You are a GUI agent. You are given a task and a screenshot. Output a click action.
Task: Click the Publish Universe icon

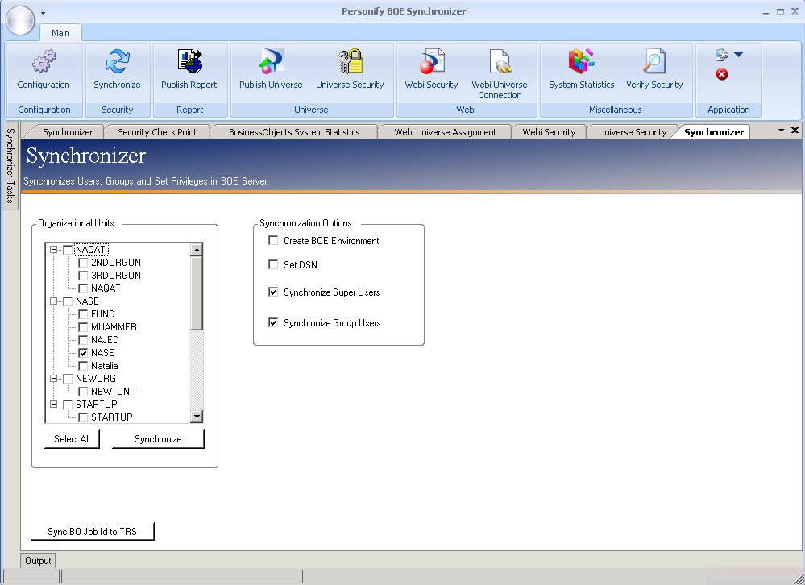click(271, 63)
